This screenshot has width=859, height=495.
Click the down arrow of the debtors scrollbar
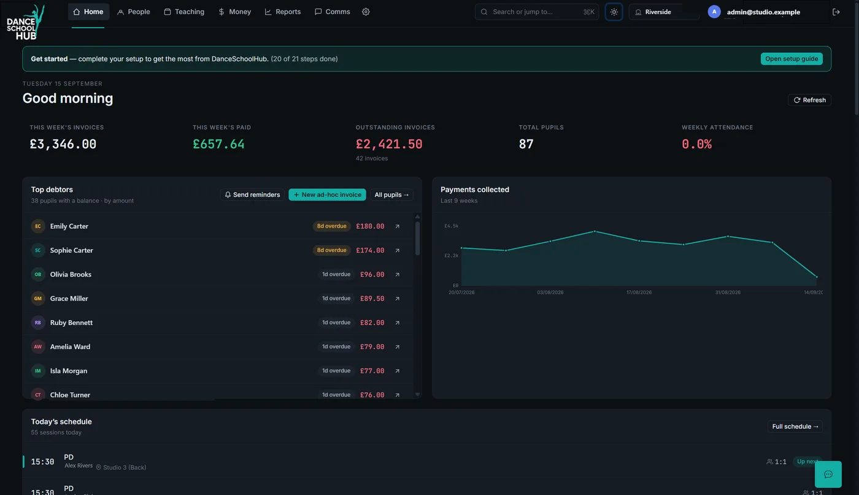418,394
